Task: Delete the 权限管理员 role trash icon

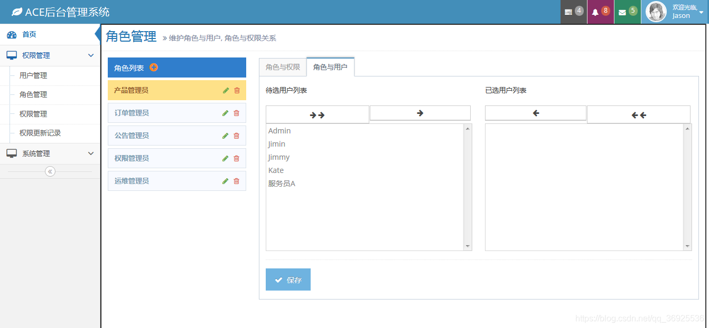Action: click(x=236, y=158)
